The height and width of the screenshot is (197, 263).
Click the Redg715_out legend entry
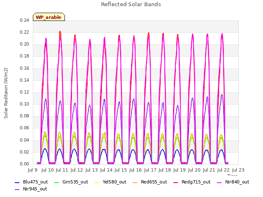point(192,182)
